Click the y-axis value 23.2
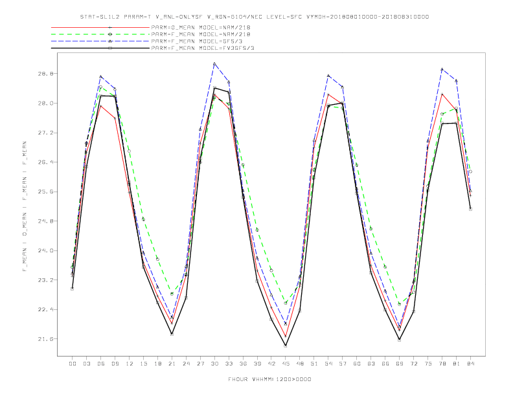The image size is (513, 396). point(45,280)
